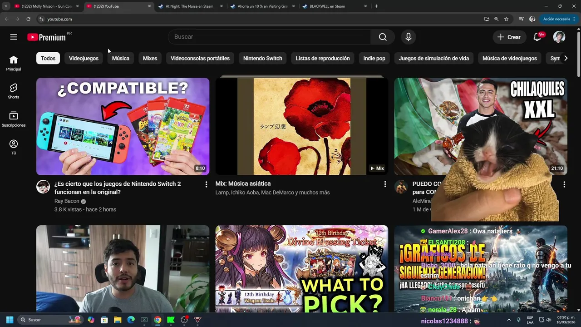
Task: Filter by Música chip
Action: click(121, 58)
